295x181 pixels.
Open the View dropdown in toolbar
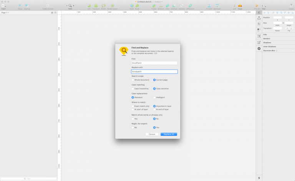point(264,6)
